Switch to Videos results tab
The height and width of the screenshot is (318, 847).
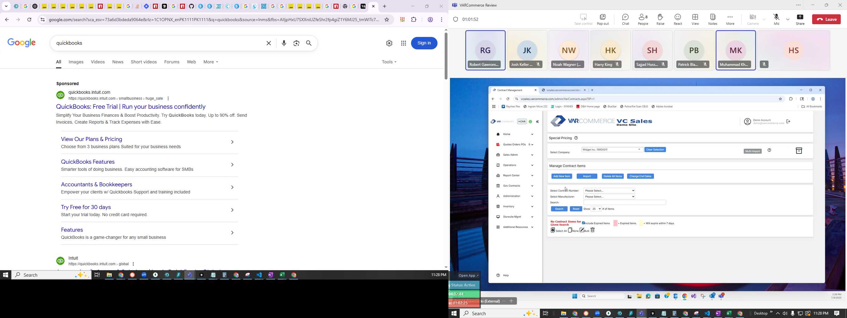[x=98, y=62]
